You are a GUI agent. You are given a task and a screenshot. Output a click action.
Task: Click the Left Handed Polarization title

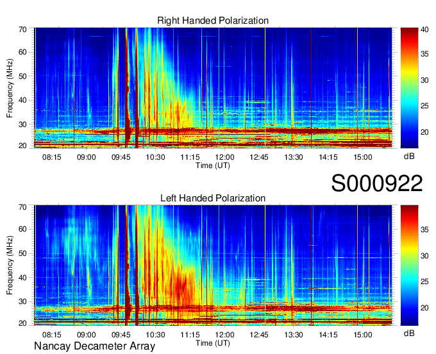coord(213,198)
